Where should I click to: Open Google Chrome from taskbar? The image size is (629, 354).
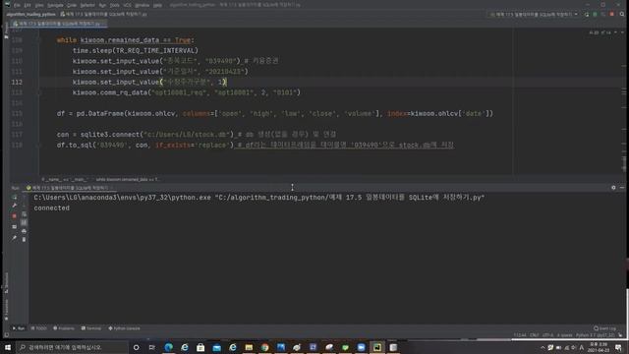pyautogui.click(x=264, y=347)
